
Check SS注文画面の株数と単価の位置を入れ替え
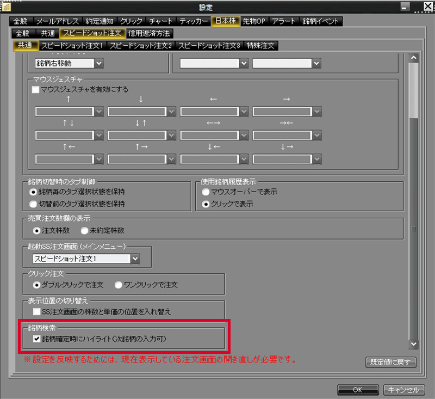click(x=36, y=311)
